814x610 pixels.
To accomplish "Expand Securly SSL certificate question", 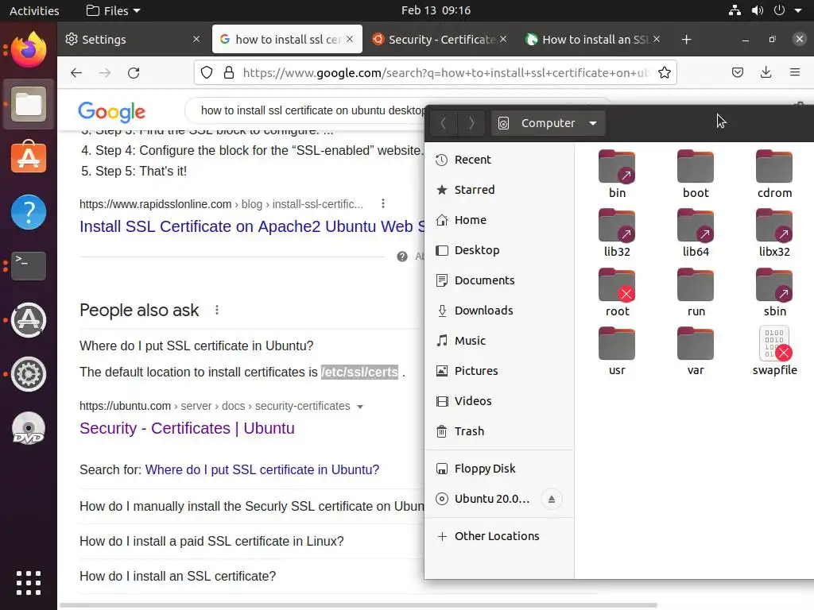I will pos(251,506).
